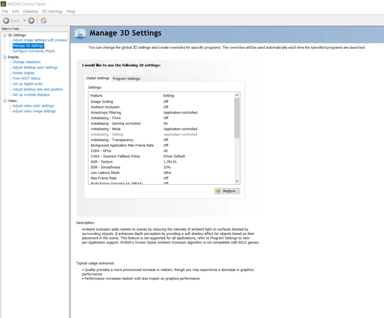The image size is (384, 318).
Task: Open Adjust desktop color settings
Action: [x=35, y=67]
